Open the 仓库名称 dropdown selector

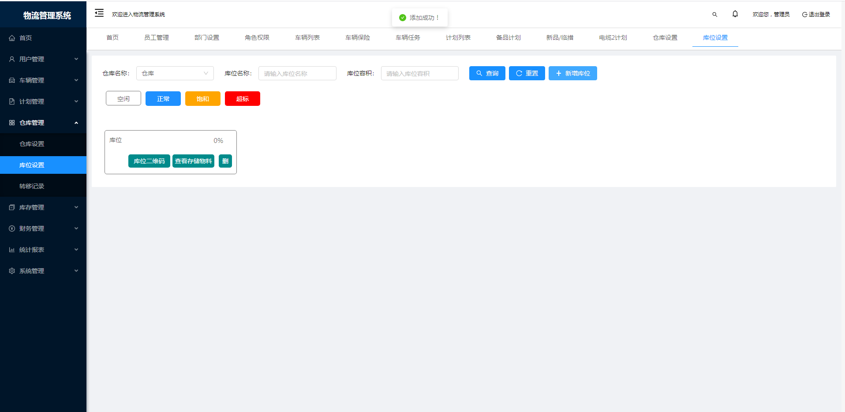pos(175,73)
